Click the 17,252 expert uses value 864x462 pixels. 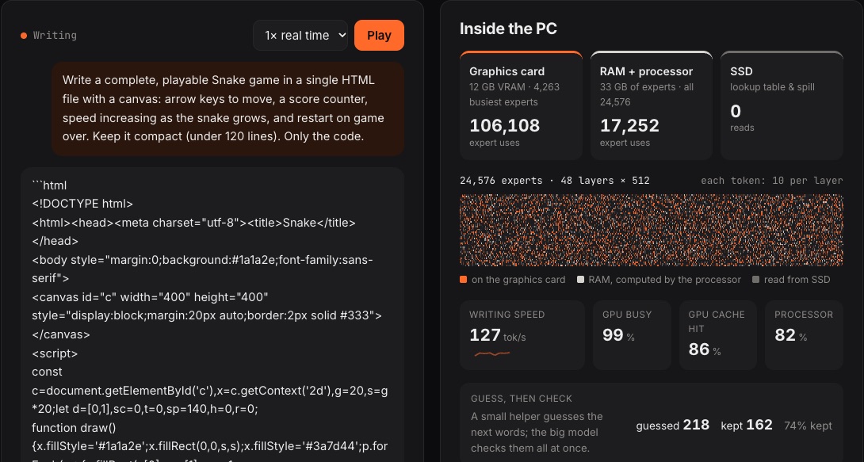[629, 125]
